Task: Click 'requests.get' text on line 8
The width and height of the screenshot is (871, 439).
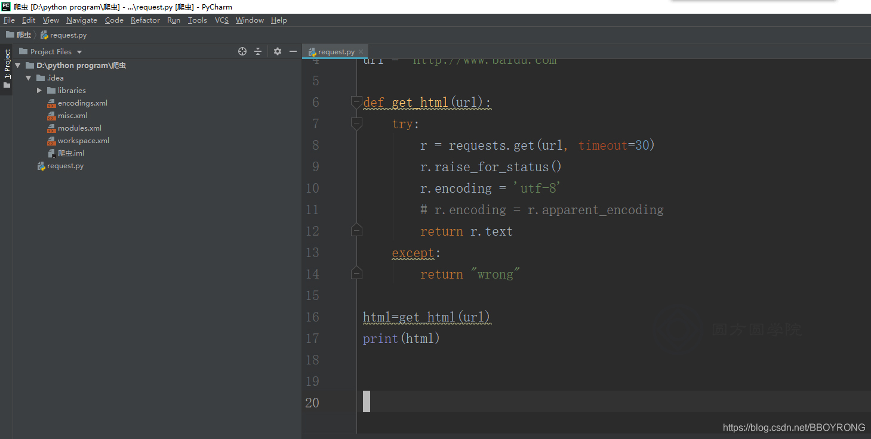Action: pyautogui.click(x=492, y=146)
